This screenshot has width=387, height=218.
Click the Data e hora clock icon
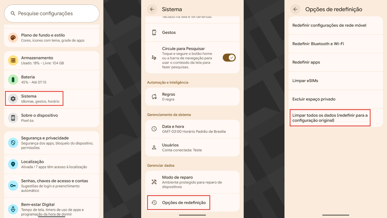pyautogui.click(x=154, y=129)
